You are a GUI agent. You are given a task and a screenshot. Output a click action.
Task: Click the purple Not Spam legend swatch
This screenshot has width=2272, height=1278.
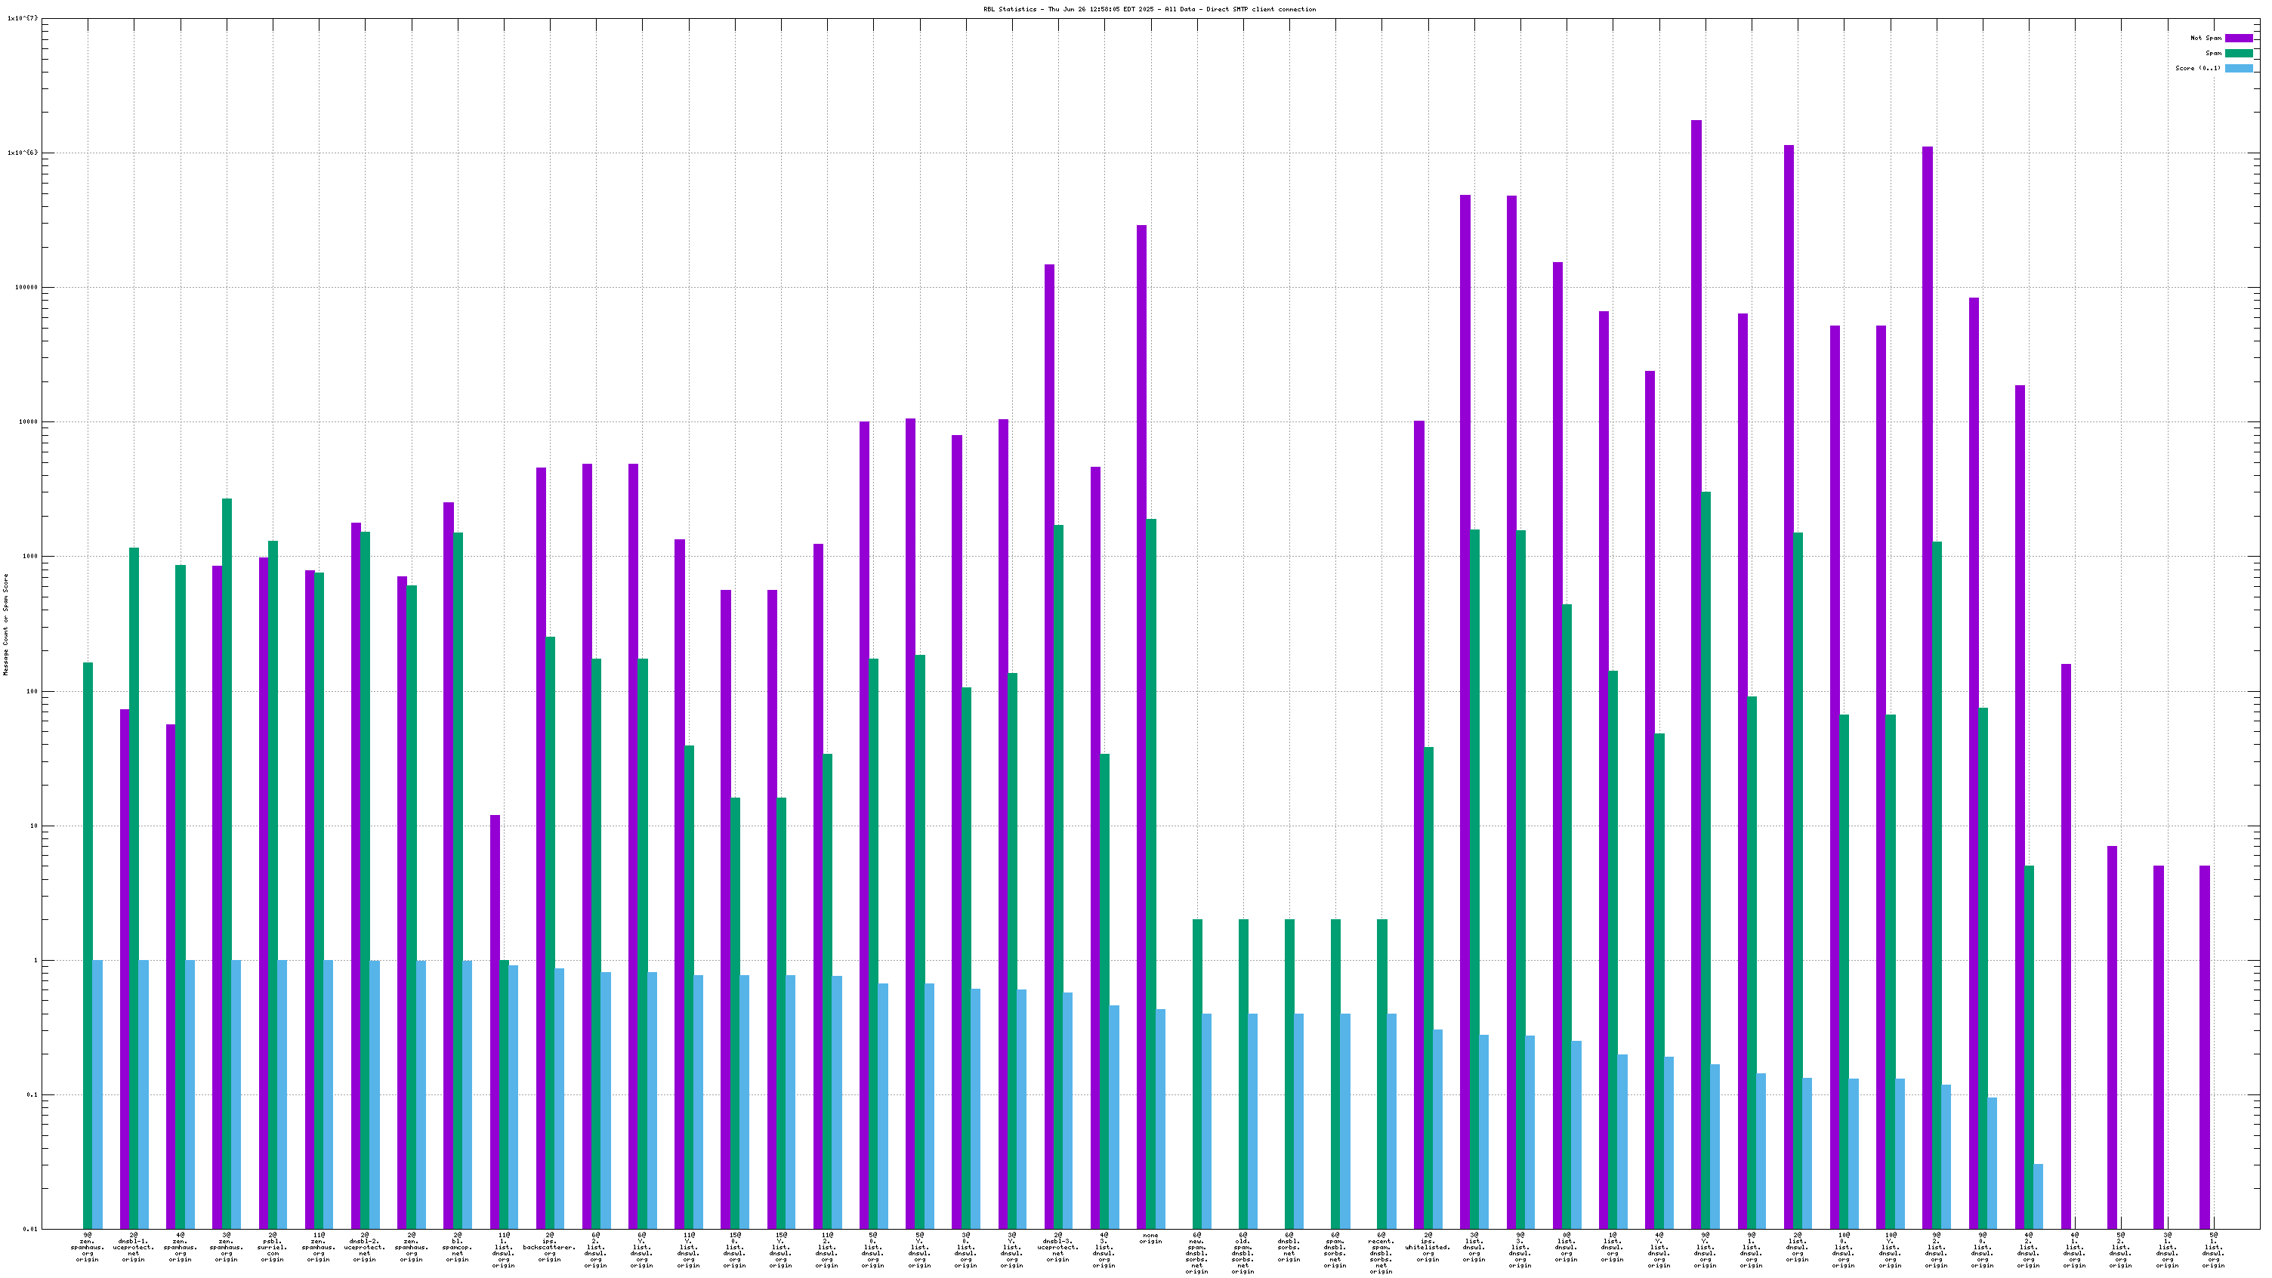[x=2239, y=38]
